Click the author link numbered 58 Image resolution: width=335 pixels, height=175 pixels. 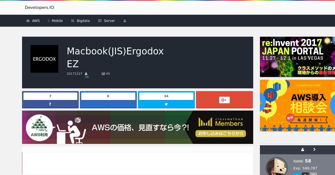[x=87, y=77]
